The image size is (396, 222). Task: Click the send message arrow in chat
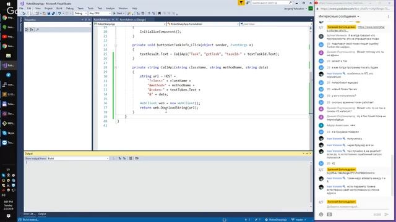(x=386, y=215)
